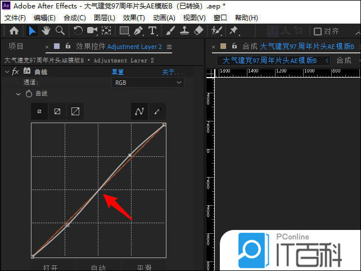Select the 效果控件 Adjustment Layer 2 tab
Viewport: 361px width, 271px height.
119,47
